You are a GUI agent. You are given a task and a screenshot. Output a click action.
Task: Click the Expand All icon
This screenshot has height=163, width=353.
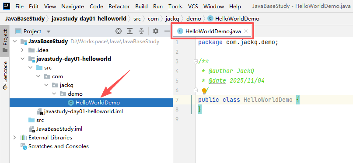pyautogui.click(x=129, y=31)
